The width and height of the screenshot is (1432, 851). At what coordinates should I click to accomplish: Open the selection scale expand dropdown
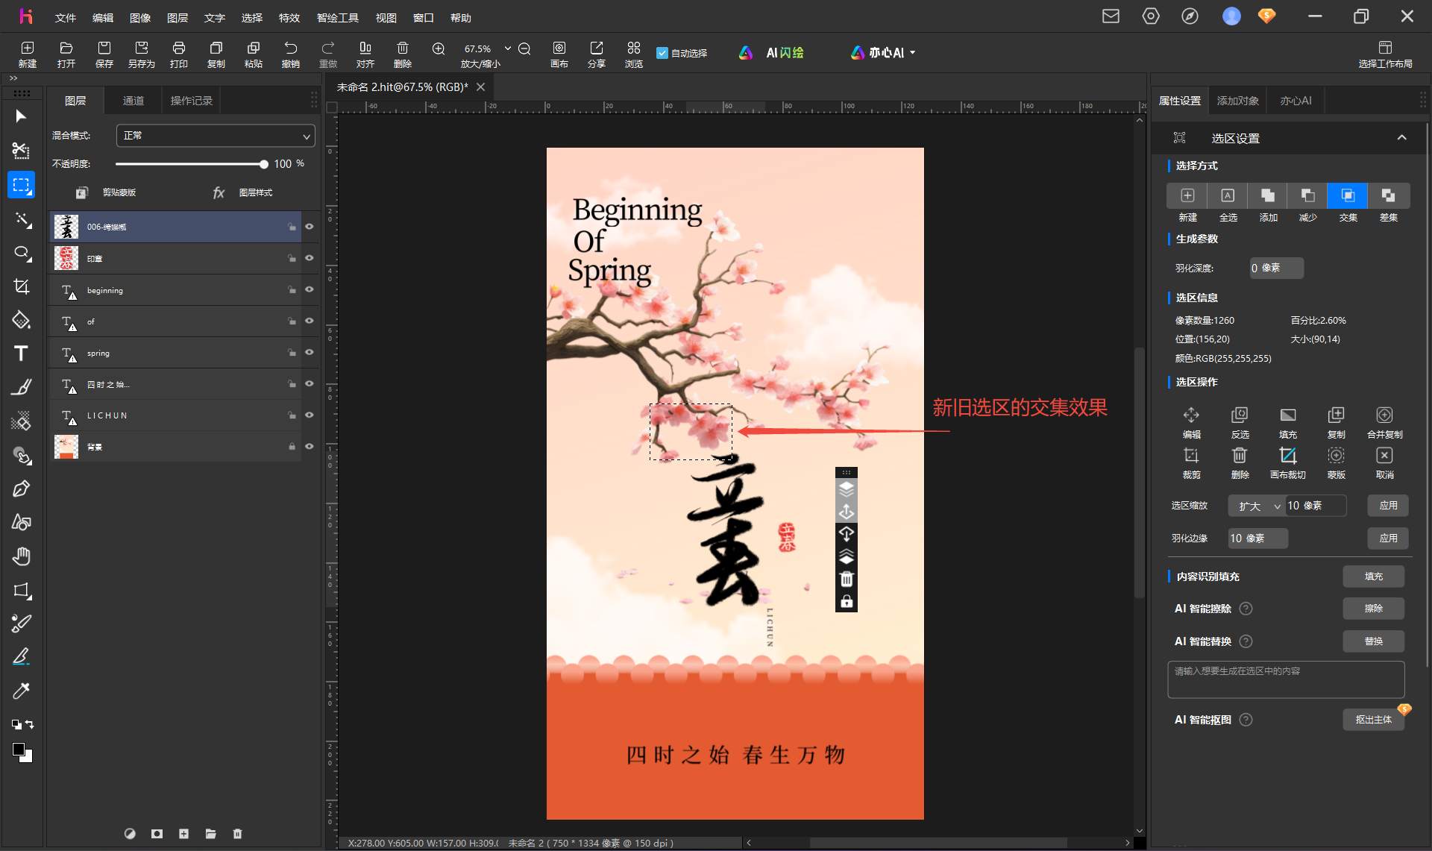coord(1257,506)
